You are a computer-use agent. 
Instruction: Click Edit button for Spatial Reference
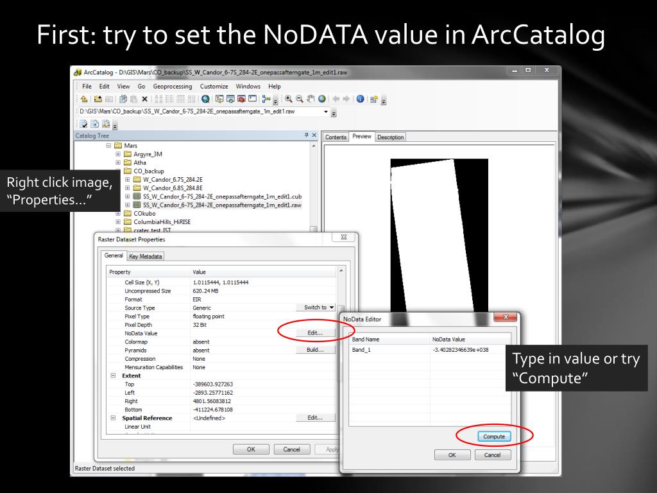(x=316, y=417)
